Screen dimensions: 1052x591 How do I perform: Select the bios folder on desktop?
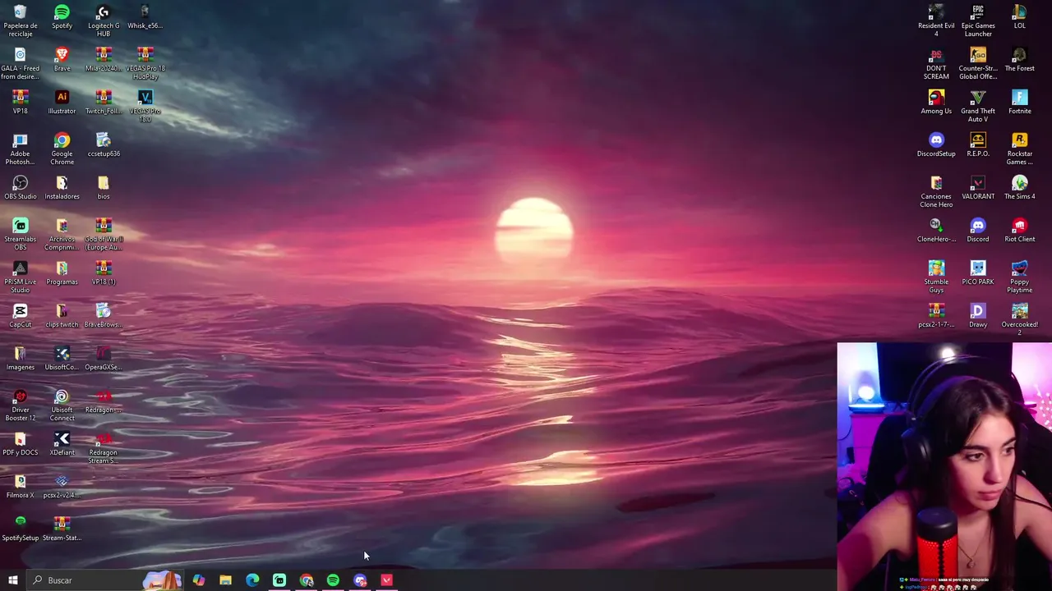click(x=103, y=187)
